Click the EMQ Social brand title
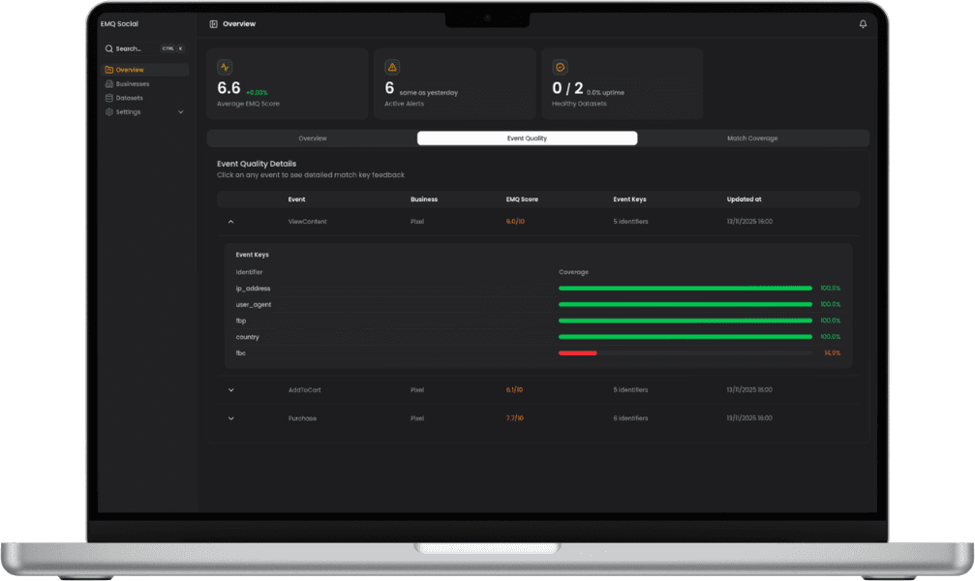The width and height of the screenshot is (975, 581). coord(119,23)
